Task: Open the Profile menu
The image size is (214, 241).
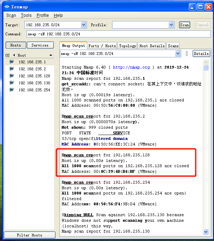Action: [x=43, y=15]
